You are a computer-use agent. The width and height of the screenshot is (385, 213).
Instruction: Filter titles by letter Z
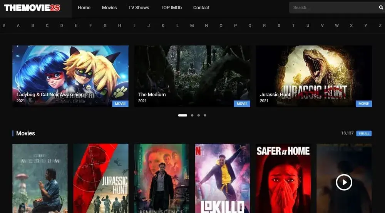pos(380,25)
